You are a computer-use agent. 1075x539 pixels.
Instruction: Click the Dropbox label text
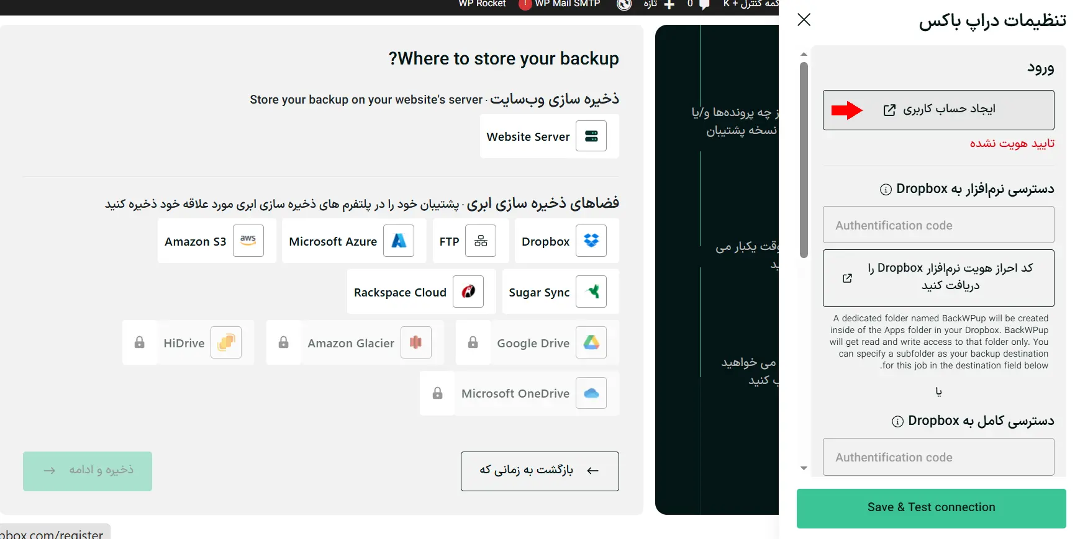click(545, 241)
